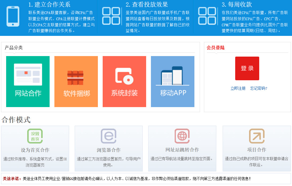Click the 立即注册 link
The image size is (292, 186).
click(x=238, y=88)
